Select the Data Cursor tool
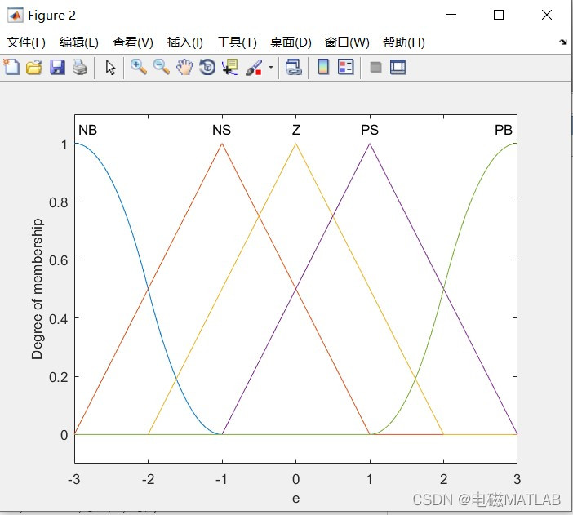This screenshot has height=515, width=573. coord(230,67)
